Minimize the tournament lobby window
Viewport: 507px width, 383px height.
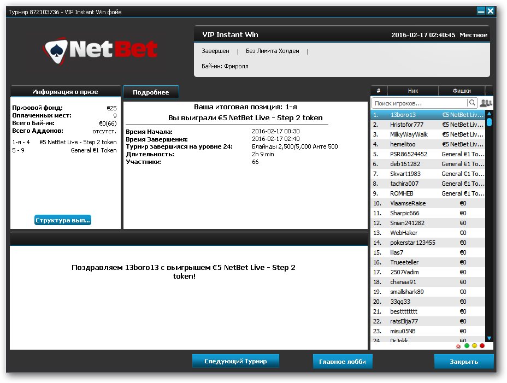point(481,11)
